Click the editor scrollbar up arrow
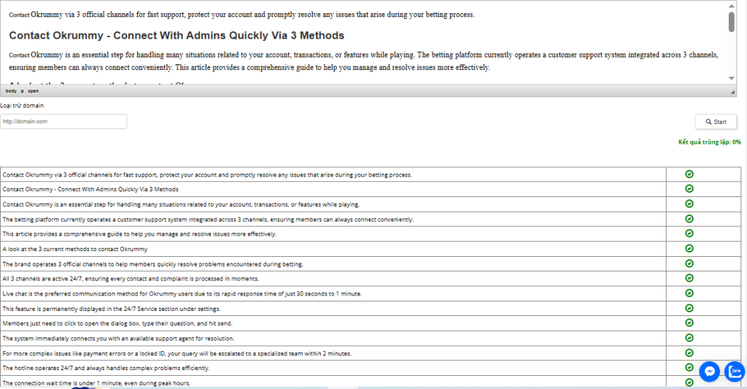This screenshot has width=747, height=389. click(731, 5)
